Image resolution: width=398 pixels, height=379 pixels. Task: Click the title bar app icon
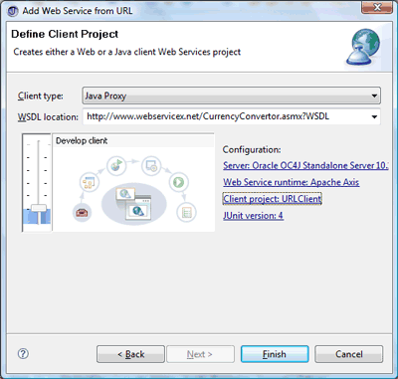tap(13, 11)
